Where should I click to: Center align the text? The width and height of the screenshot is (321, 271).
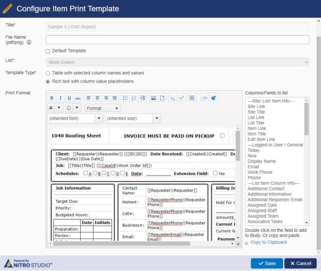pos(97,98)
